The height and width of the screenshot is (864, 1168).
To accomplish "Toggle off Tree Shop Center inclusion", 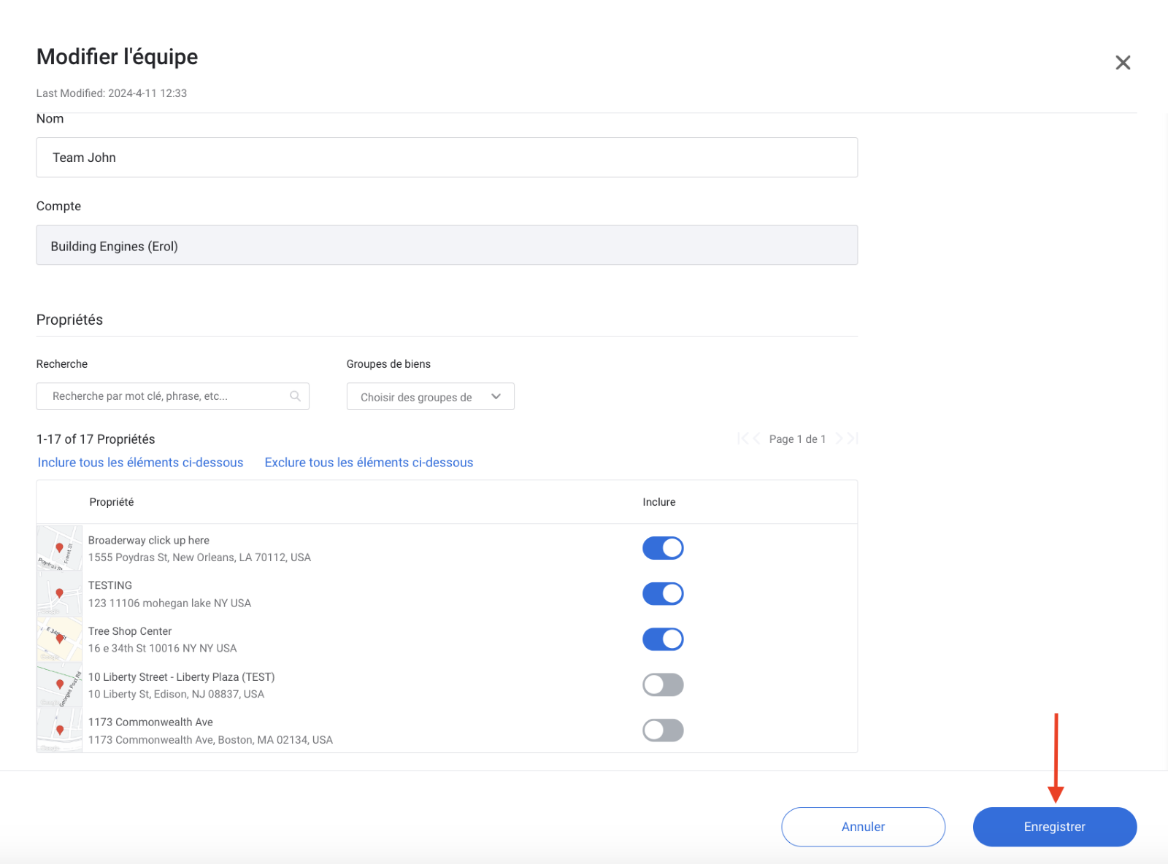I will [x=663, y=639].
